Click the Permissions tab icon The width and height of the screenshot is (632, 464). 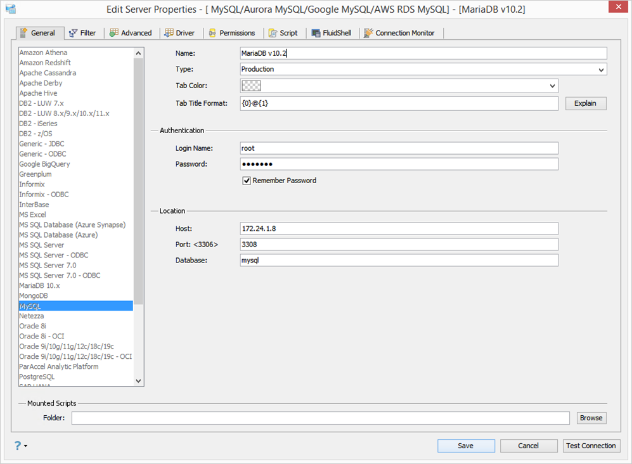(212, 33)
